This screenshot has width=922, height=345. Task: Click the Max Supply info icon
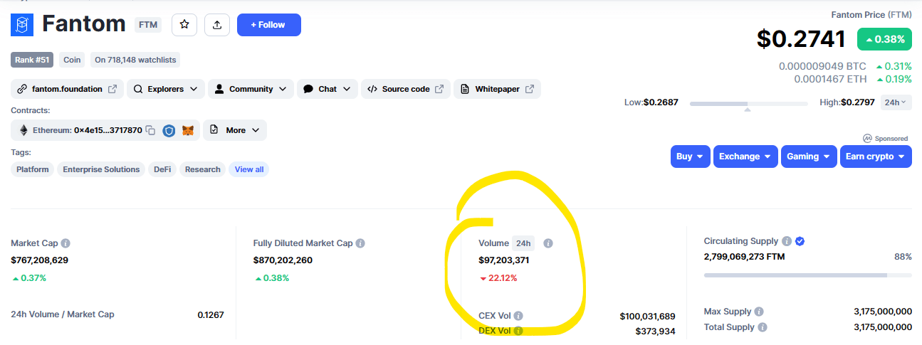coord(759,312)
